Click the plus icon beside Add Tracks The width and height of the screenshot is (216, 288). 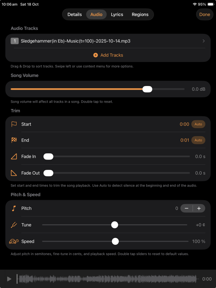coord(95,55)
